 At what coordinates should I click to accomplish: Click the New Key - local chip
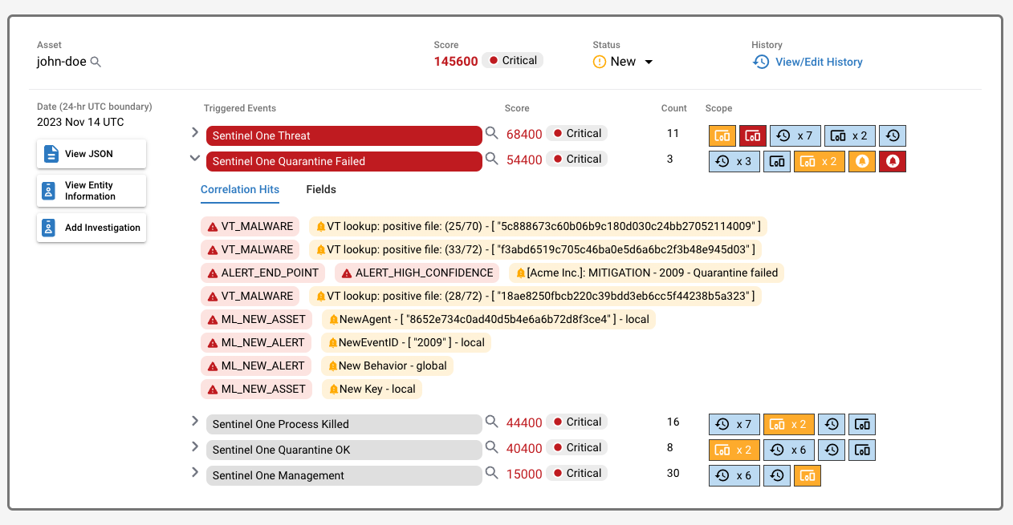pos(372,389)
